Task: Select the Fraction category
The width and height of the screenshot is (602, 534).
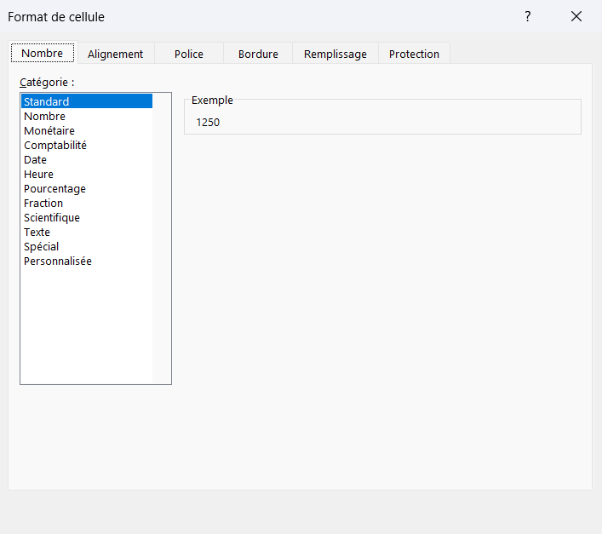Action: click(87, 203)
